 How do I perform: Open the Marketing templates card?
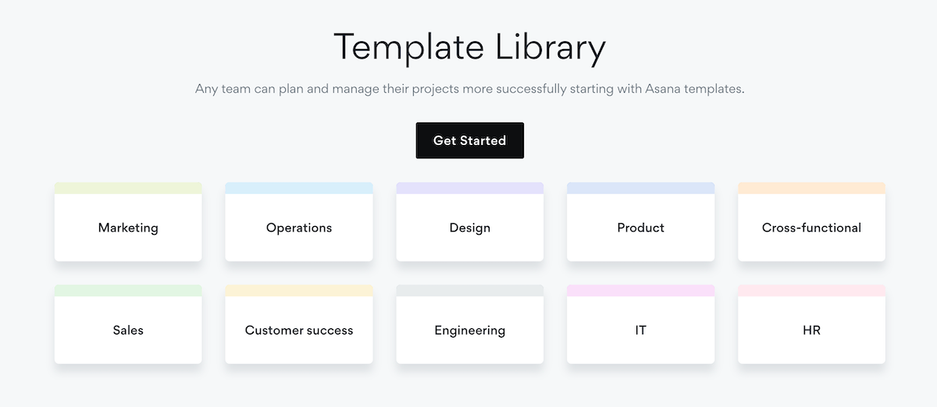pos(128,228)
